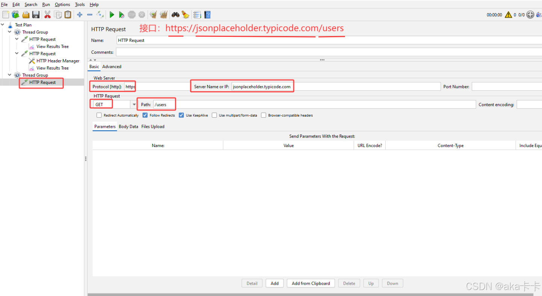Click the Content encoding field

click(x=529, y=105)
